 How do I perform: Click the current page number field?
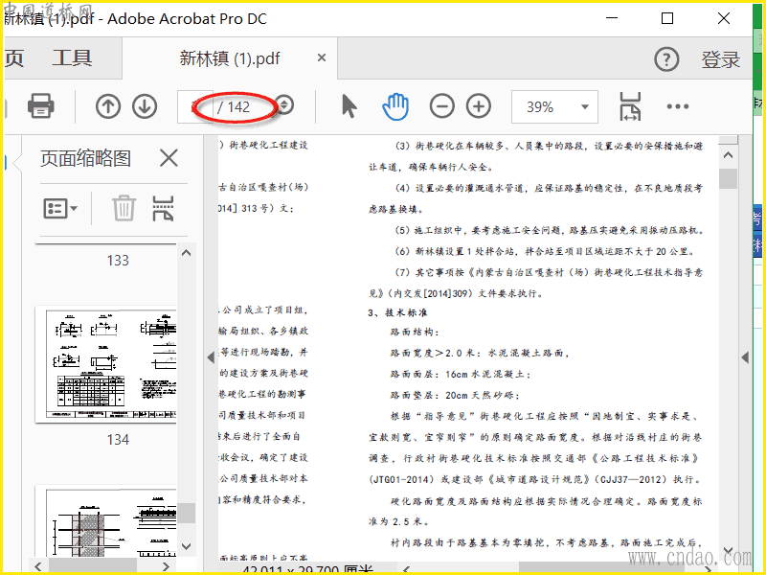click(195, 106)
